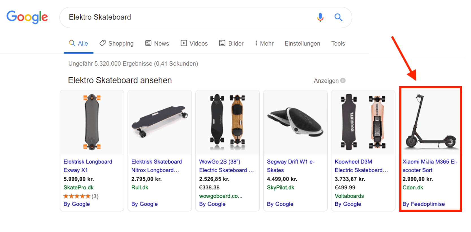Click the Google logo
471x232 pixels.
[x=27, y=17]
